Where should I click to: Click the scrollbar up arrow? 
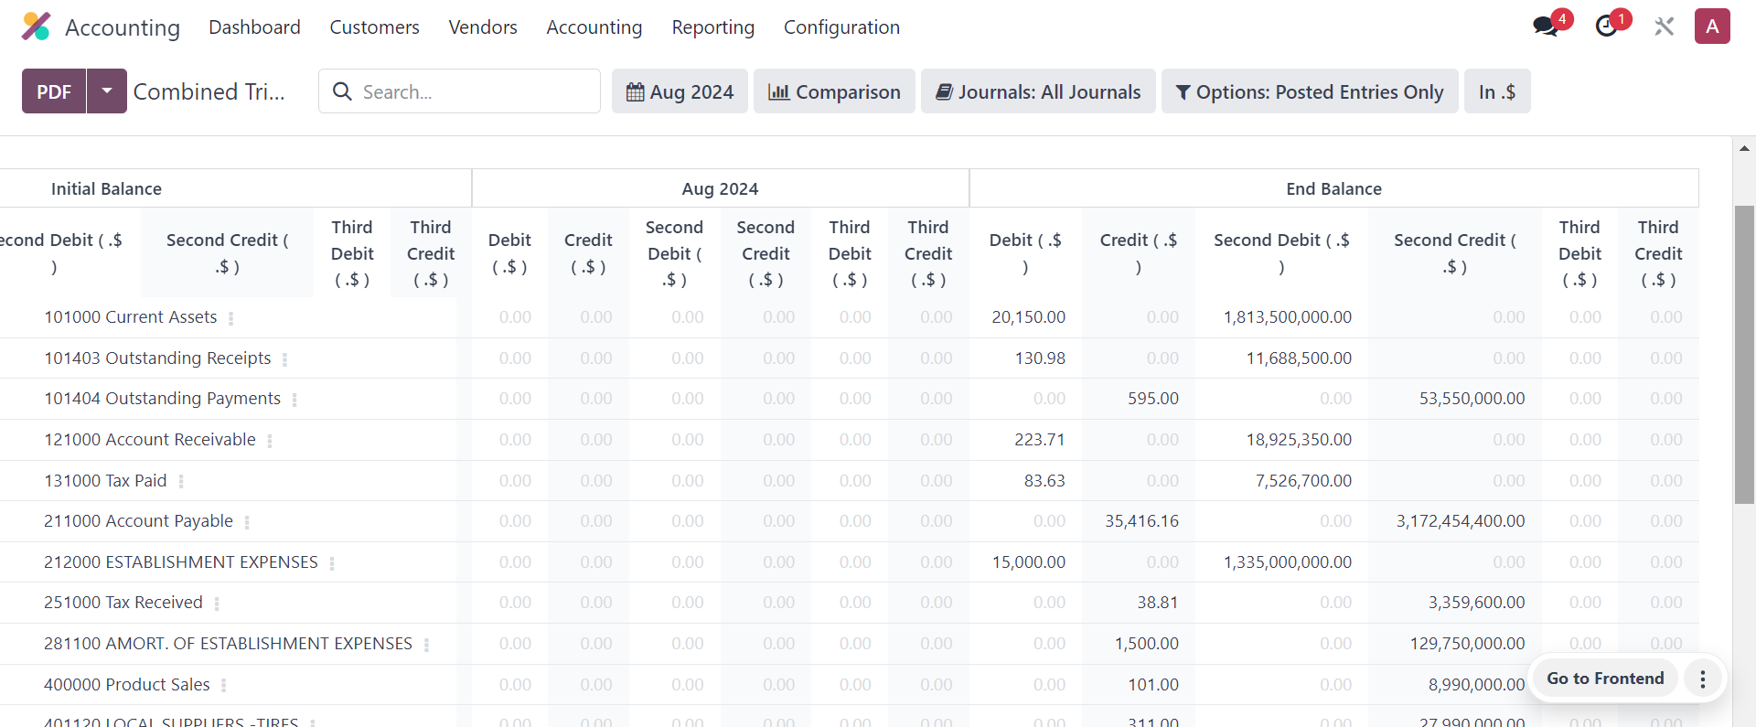pyautogui.click(x=1744, y=147)
